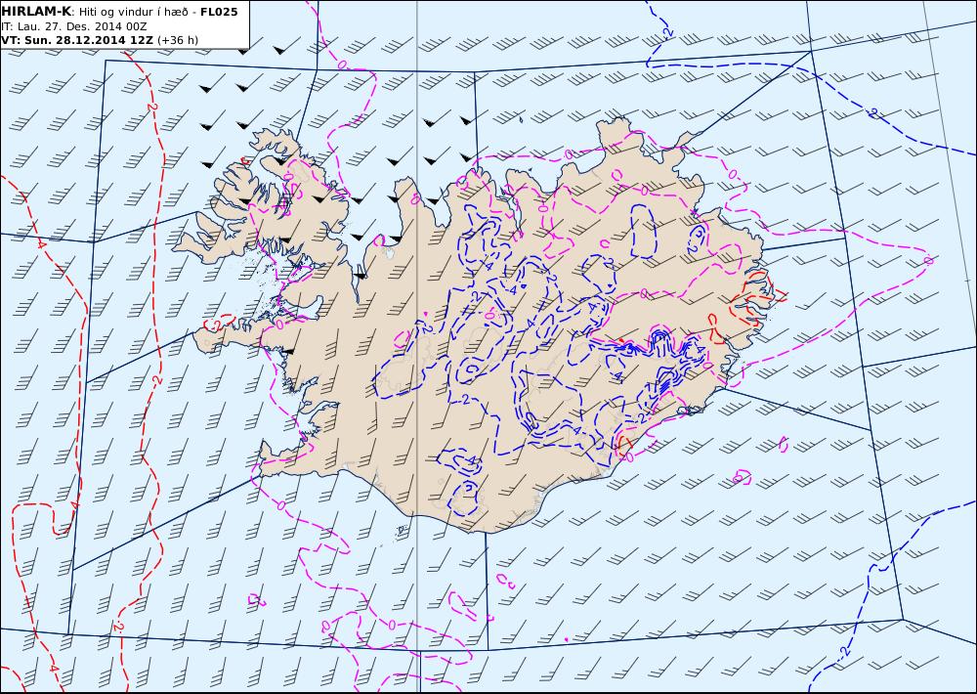Click the '(+36 h)' forecast offset text
The image size is (977, 694).
click(x=178, y=40)
